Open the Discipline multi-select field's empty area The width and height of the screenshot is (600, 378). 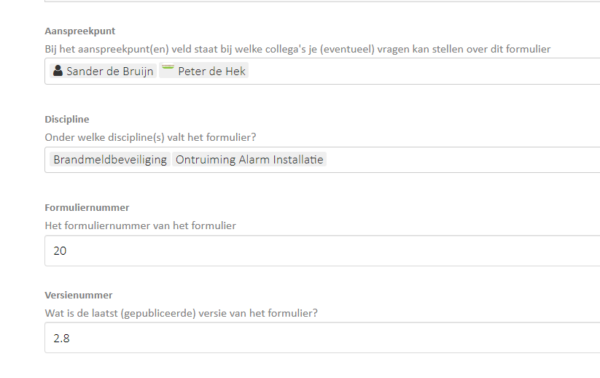click(x=459, y=160)
